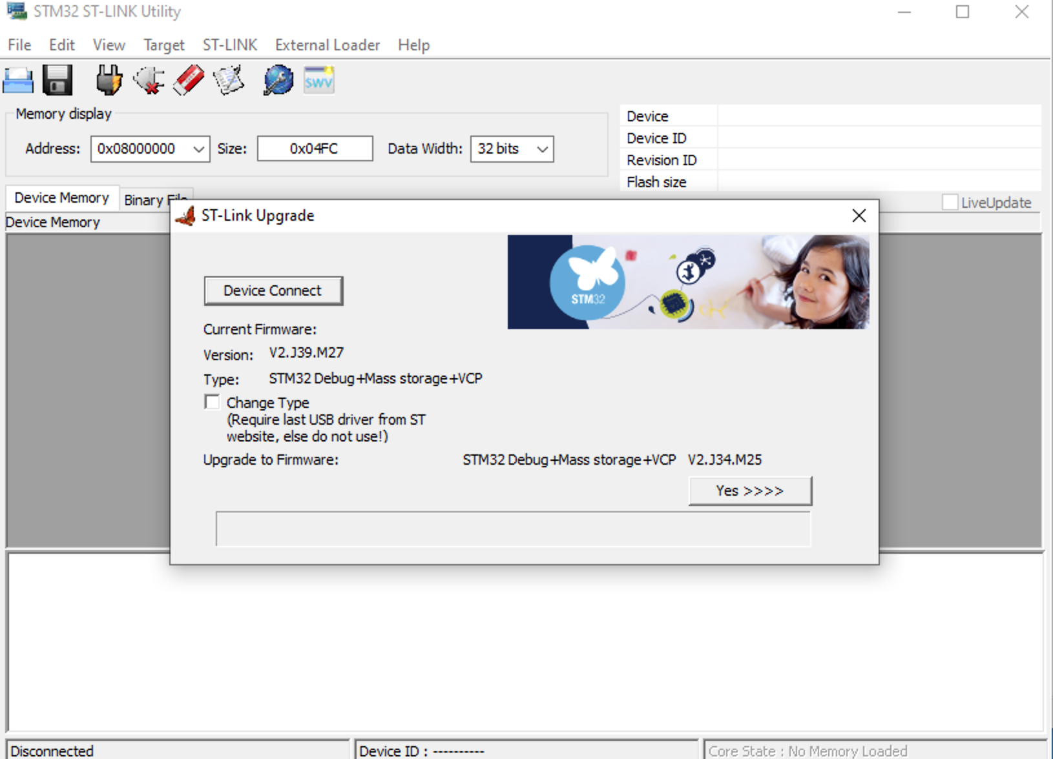Minimize the ST-LINK Utility window

(x=904, y=12)
